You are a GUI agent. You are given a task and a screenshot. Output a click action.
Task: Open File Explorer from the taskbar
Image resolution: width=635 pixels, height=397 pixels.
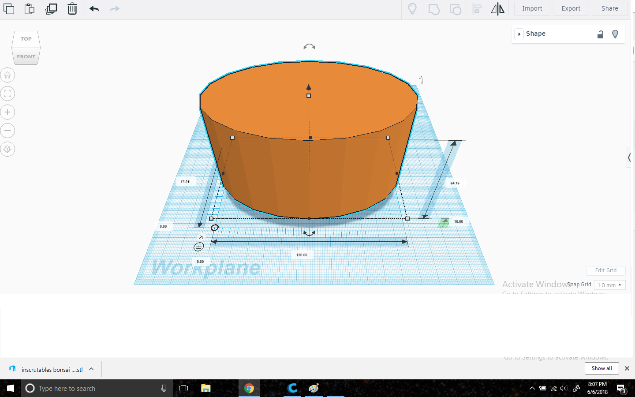pyautogui.click(x=205, y=388)
